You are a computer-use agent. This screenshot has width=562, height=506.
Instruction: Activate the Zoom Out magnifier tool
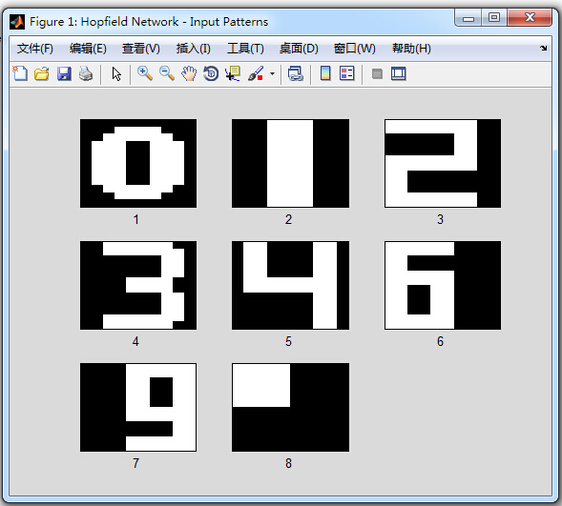pyautogui.click(x=167, y=73)
